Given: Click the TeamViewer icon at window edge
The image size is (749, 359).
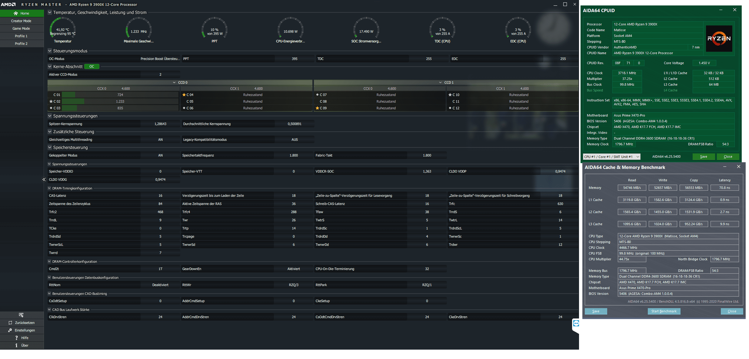Looking at the screenshot, I should [576, 323].
